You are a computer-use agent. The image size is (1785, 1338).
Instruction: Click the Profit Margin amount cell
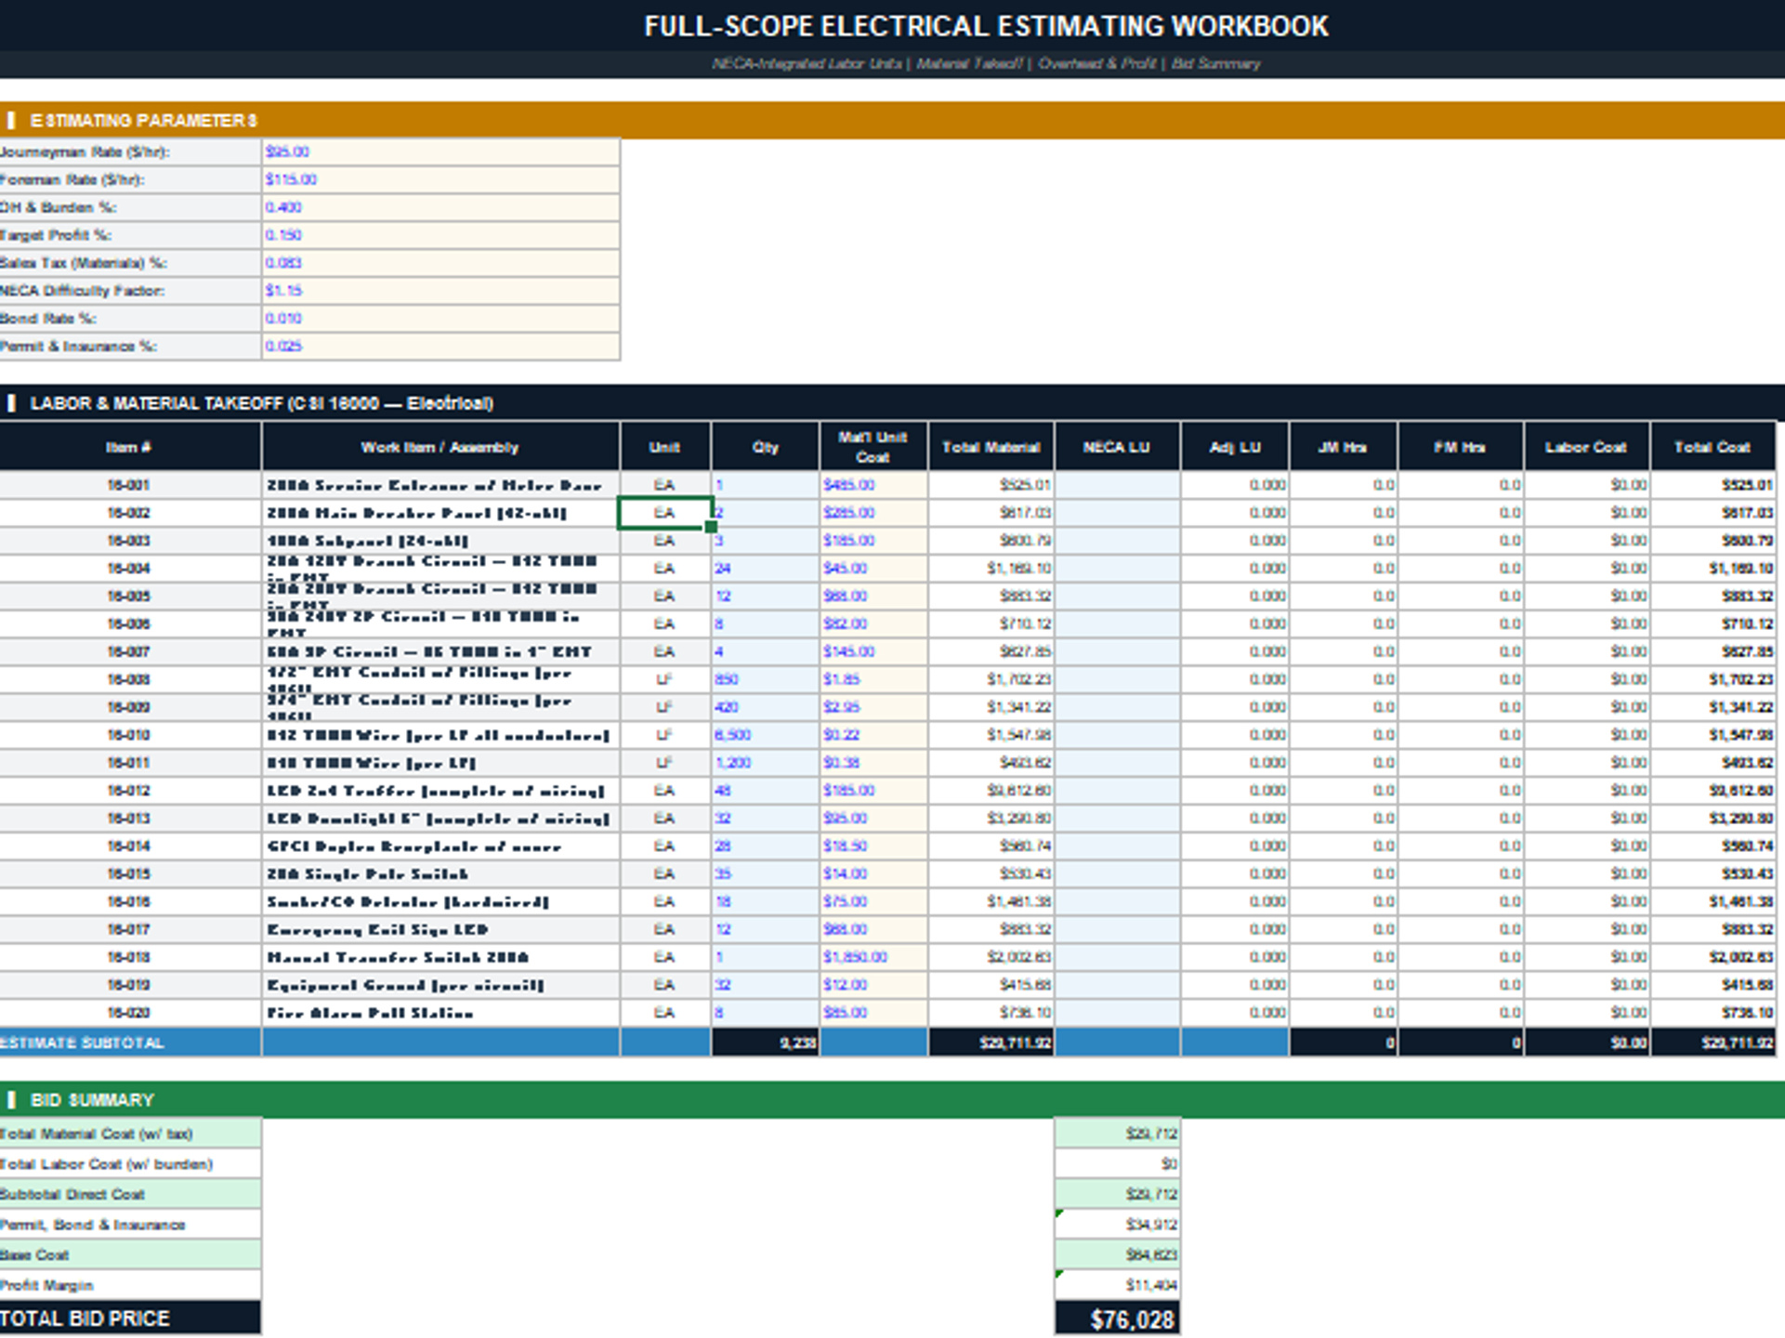point(1118,1285)
